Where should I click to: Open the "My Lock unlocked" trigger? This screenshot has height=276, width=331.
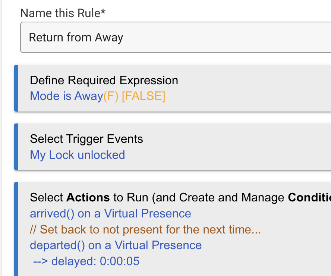(x=77, y=155)
